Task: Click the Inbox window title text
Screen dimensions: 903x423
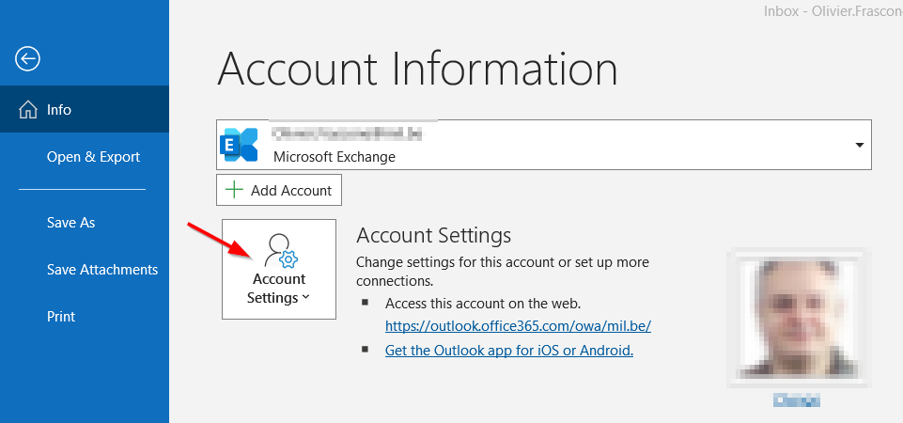Action: 833,11
